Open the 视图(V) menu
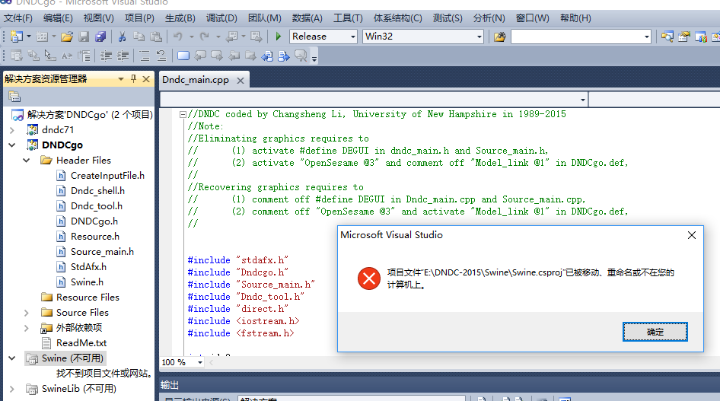The height and width of the screenshot is (401, 720). (98, 18)
